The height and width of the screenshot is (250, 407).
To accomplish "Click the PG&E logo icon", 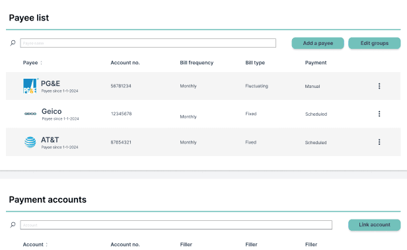I will (30, 86).
